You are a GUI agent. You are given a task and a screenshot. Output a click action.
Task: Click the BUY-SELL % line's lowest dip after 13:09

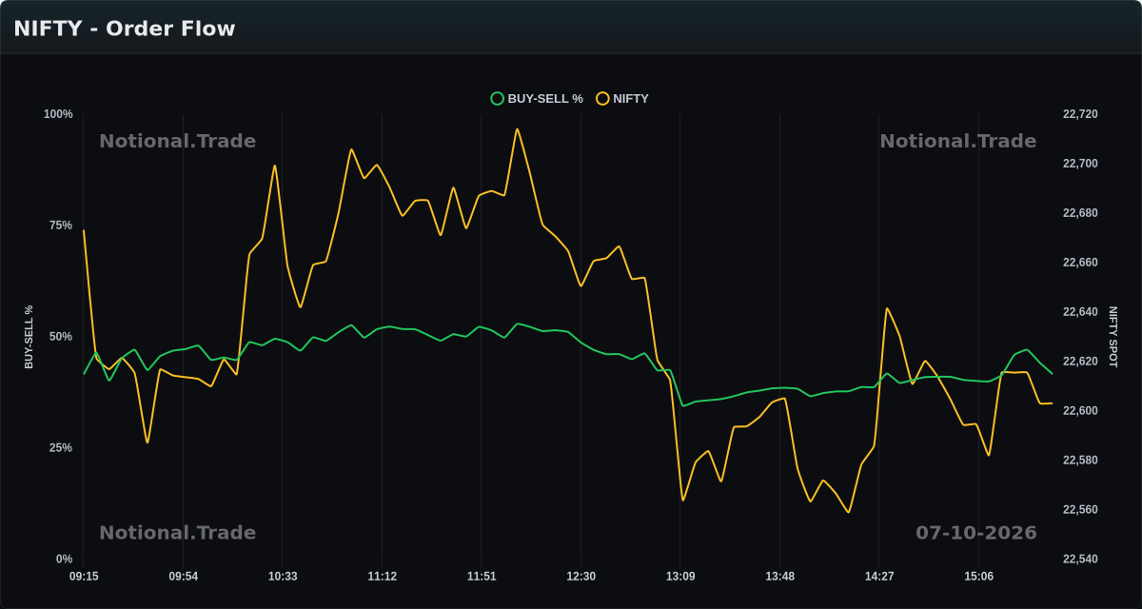(682, 405)
